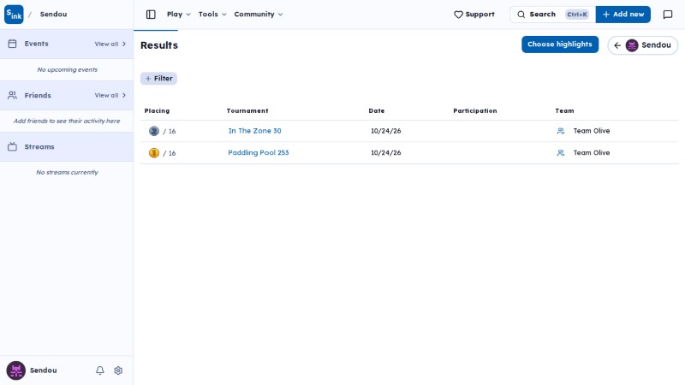This screenshot has width=685, height=385.
Task: Open the Tools menu
Action: (212, 15)
